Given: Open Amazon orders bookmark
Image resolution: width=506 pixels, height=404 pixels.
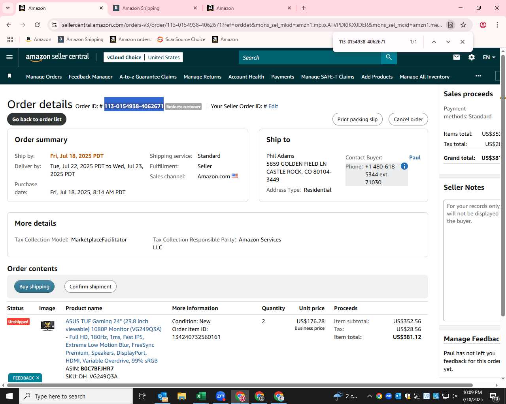Looking at the screenshot, I should (130, 39).
